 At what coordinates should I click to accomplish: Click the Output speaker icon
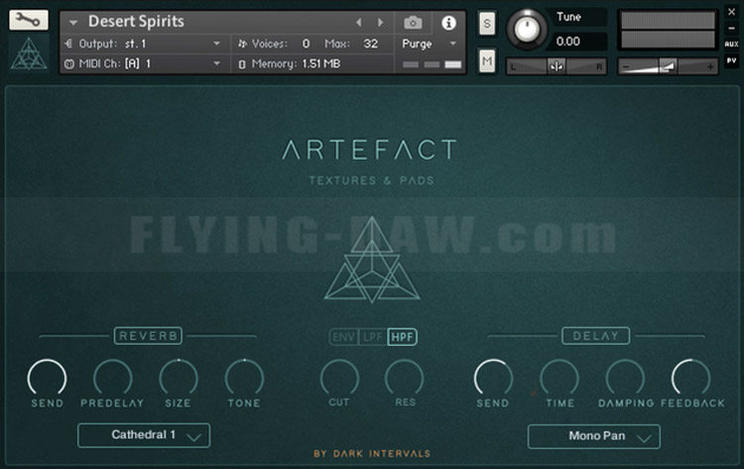68,44
